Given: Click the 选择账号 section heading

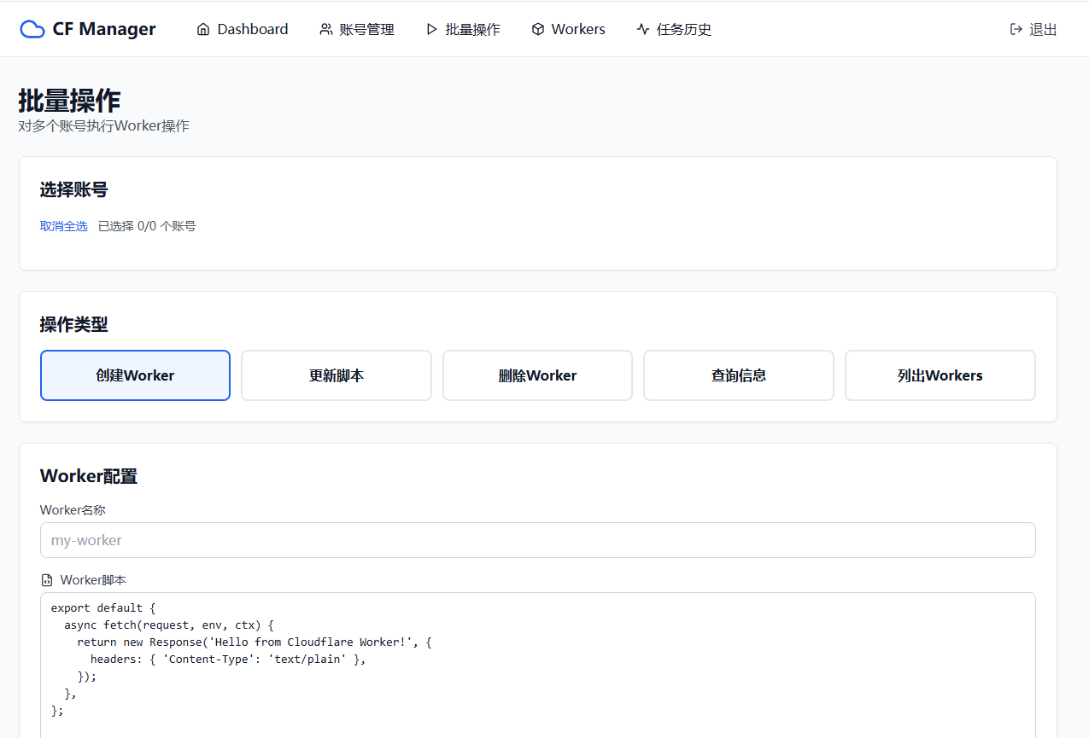Looking at the screenshot, I should pyautogui.click(x=74, y=189).
